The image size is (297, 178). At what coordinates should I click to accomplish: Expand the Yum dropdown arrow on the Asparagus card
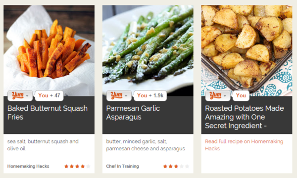126,96
